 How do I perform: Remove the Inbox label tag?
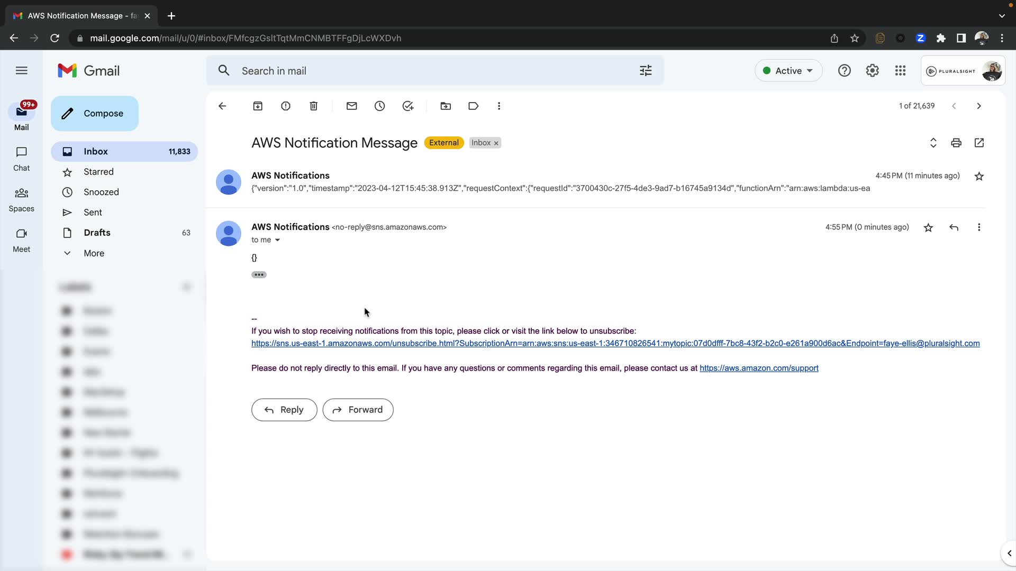[x=496, y=143]
